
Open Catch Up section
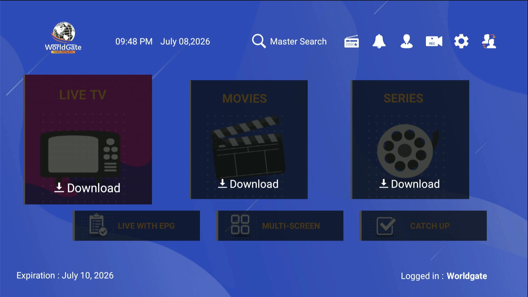tap(423, 226)
